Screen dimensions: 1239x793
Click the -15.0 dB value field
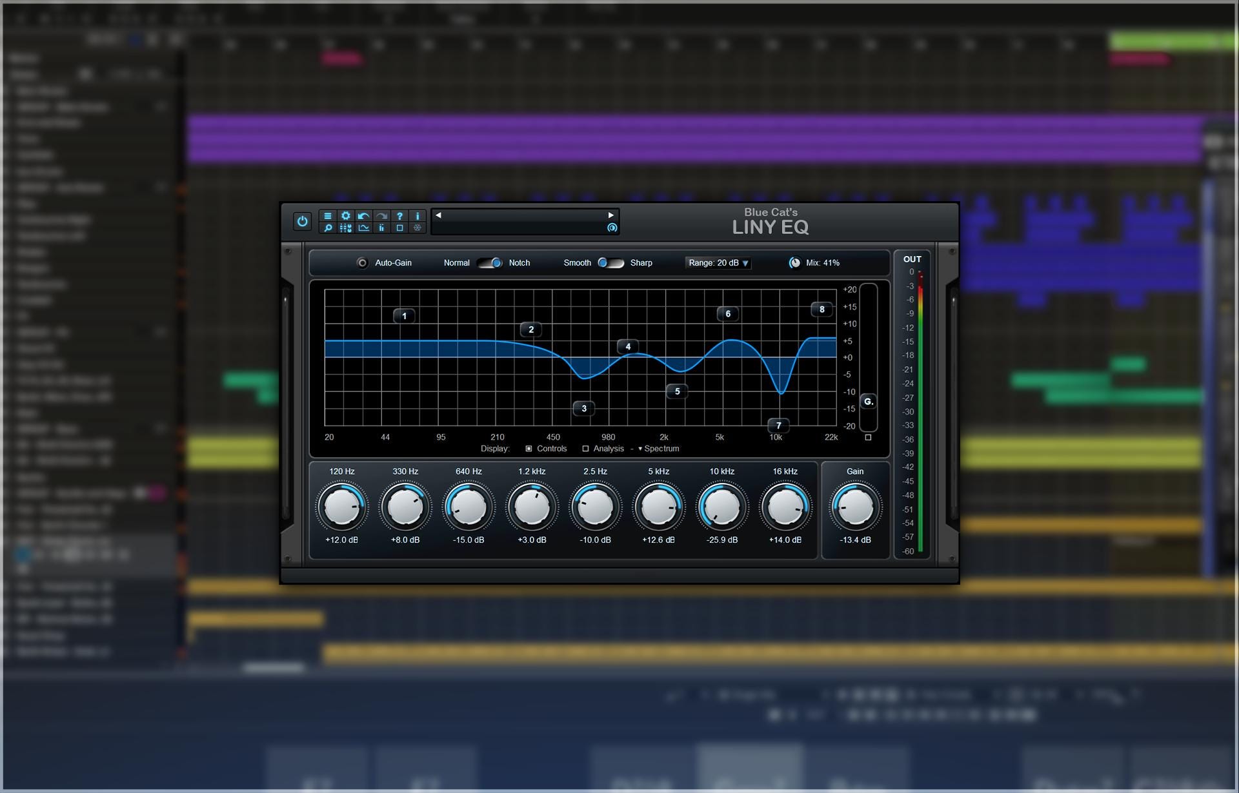click(468, 540)
